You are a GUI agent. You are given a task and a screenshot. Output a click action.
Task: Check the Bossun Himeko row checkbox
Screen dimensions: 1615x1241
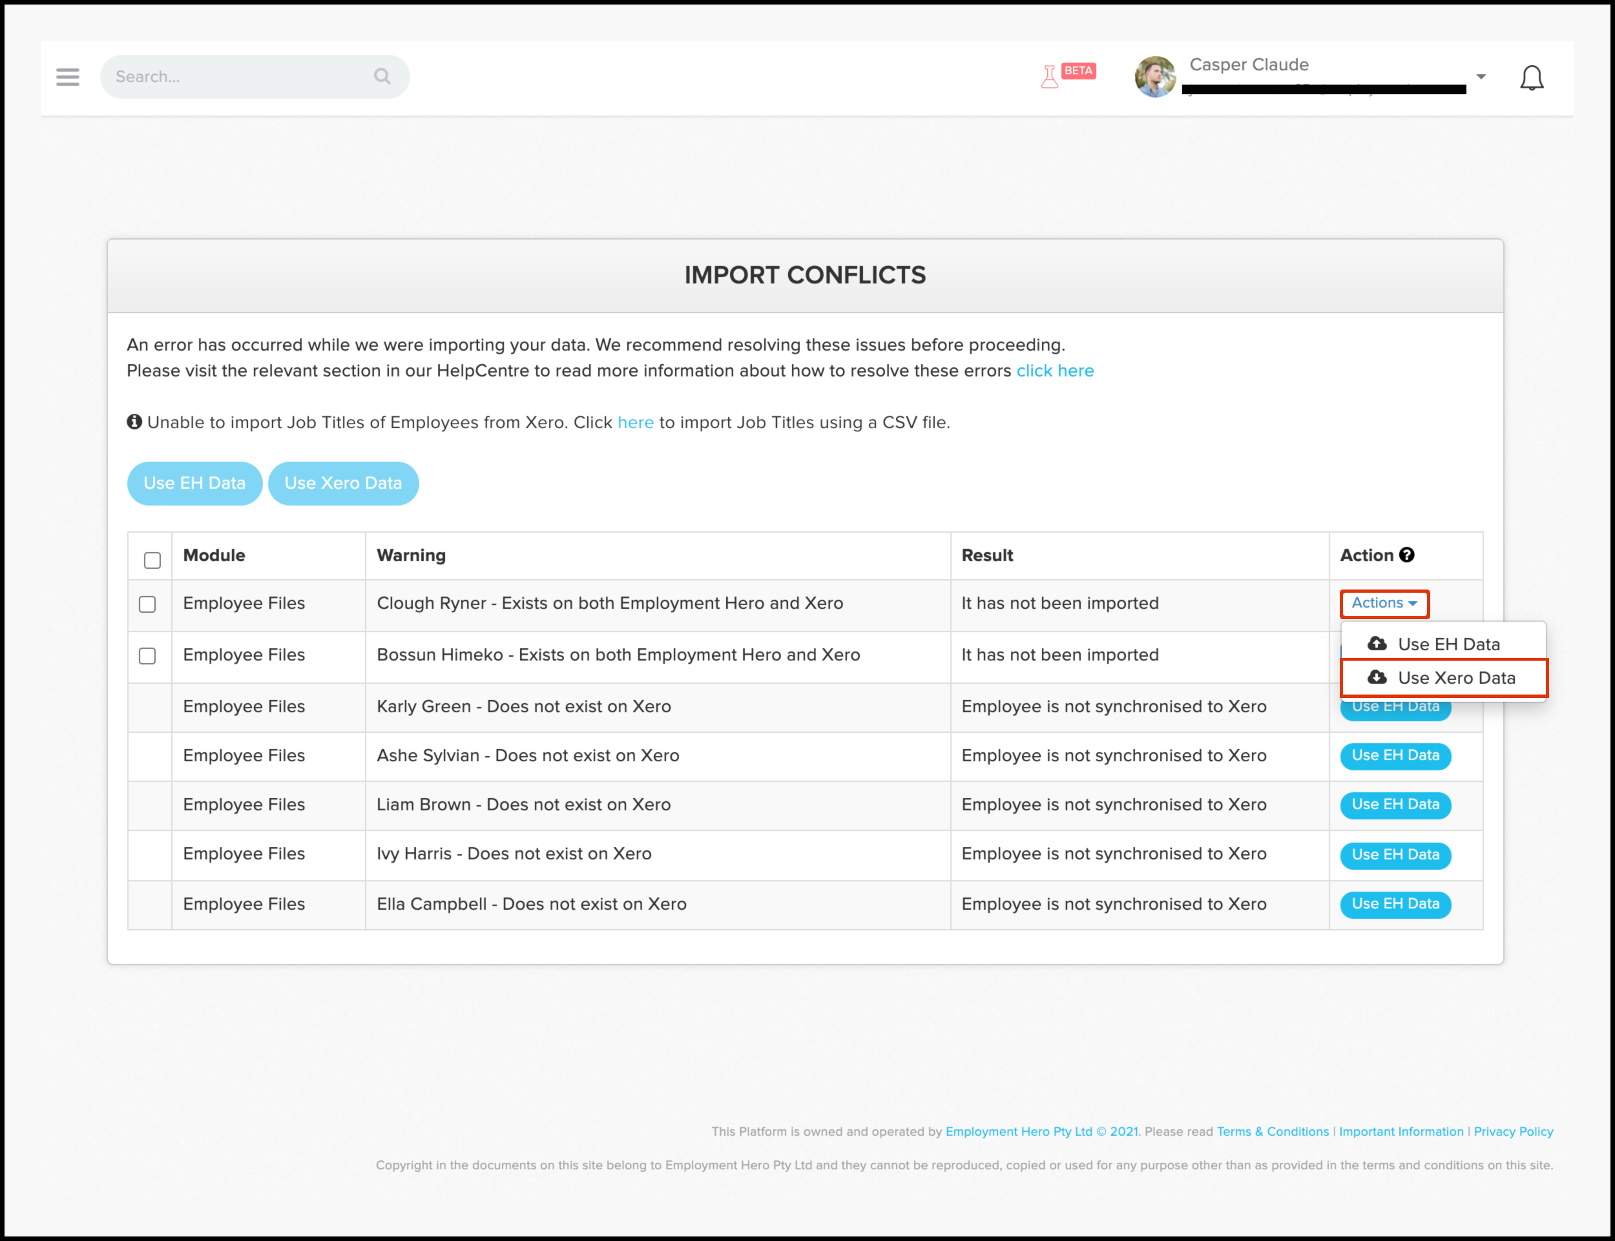click(x=148, y=656)
